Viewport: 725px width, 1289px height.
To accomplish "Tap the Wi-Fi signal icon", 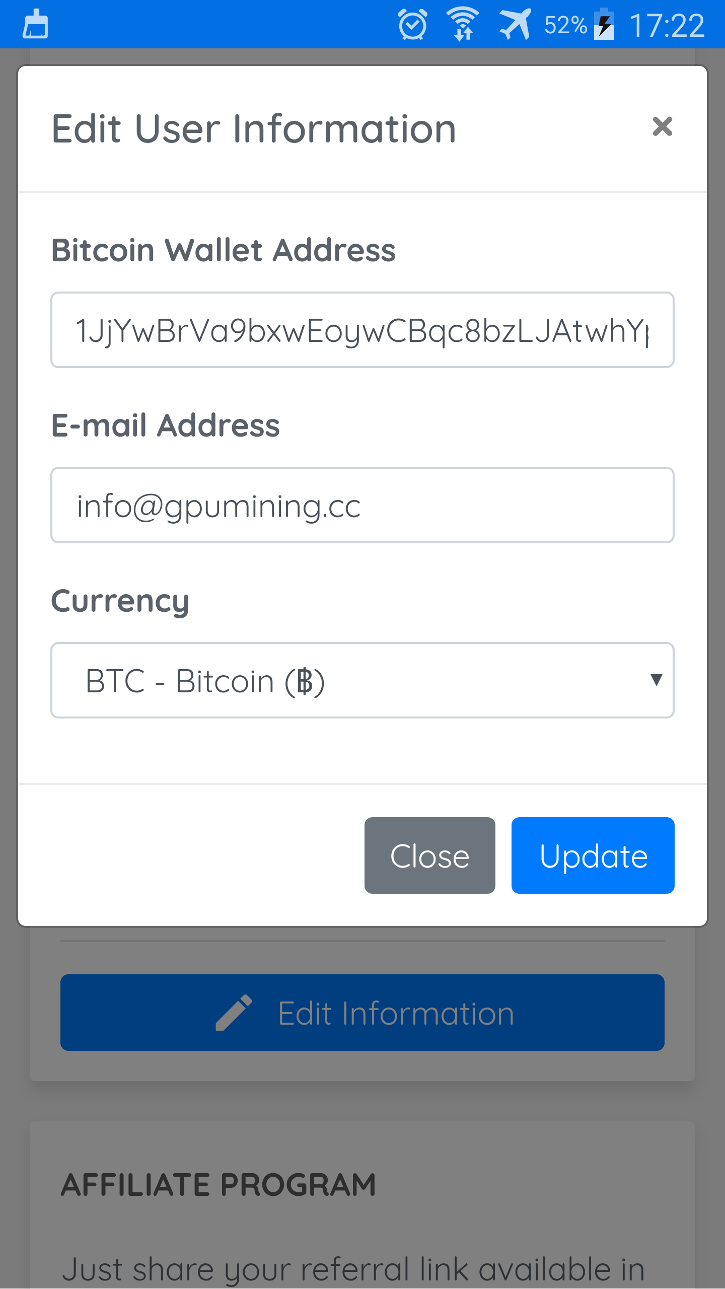I will [x=463, y=24].
